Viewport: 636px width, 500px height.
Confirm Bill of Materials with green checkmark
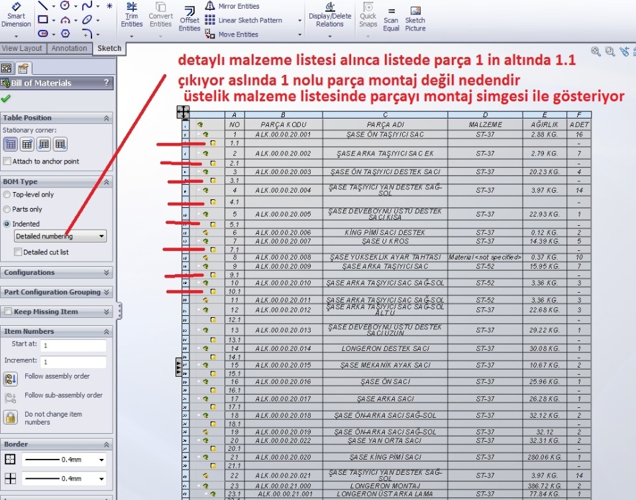(x=6, y=99)
